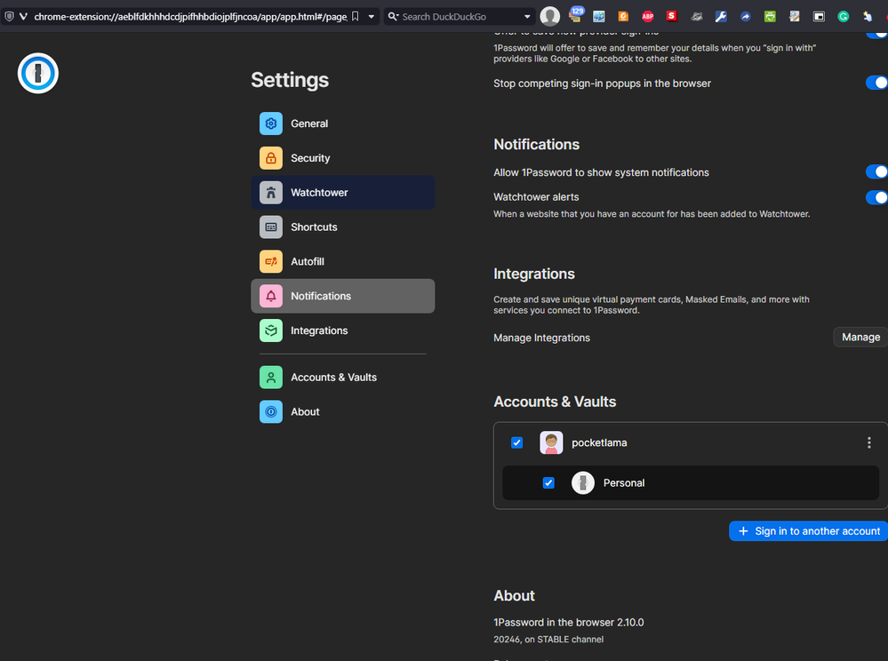The height and width of the screenshot is (661, 888).
Task: Click the Adblock Plus ABP icon
Action: pos(647,16)
